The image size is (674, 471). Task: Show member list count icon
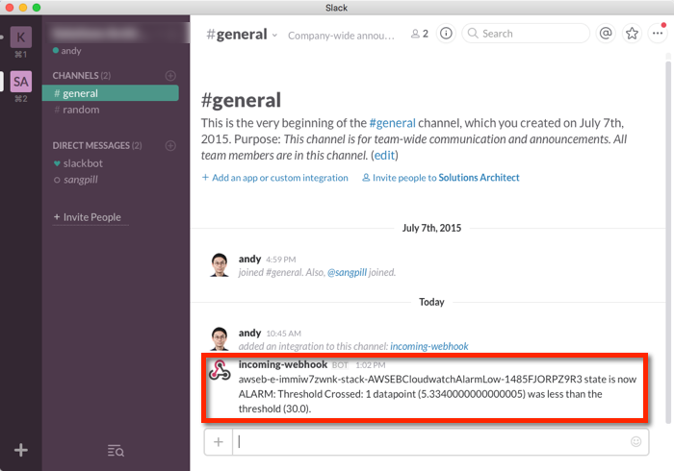419,34
